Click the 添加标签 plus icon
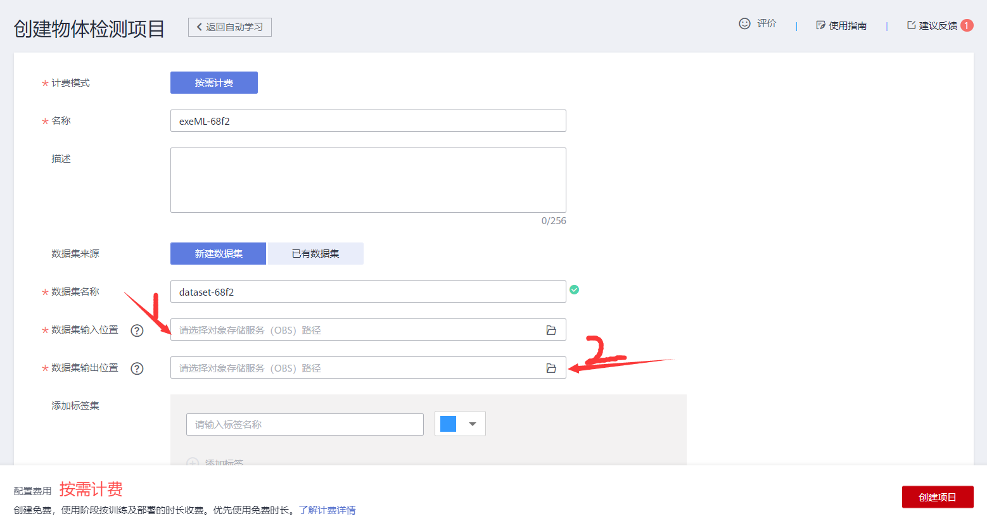Viewport: 987px width, 528px height. 193,463
